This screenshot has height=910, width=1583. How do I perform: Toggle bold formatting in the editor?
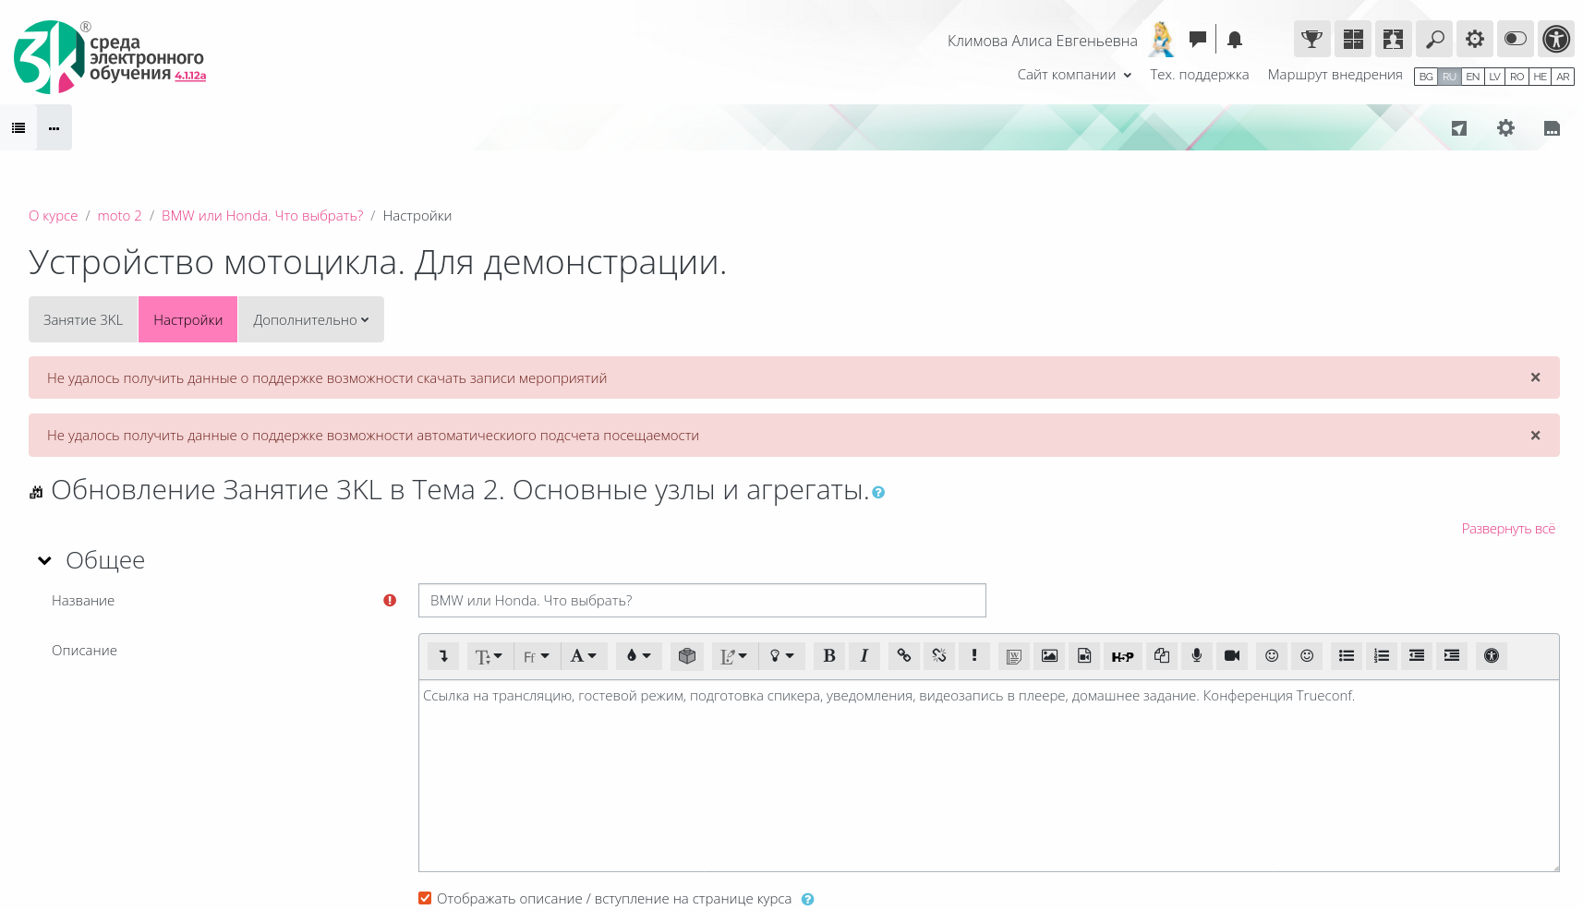click(828, 655)
